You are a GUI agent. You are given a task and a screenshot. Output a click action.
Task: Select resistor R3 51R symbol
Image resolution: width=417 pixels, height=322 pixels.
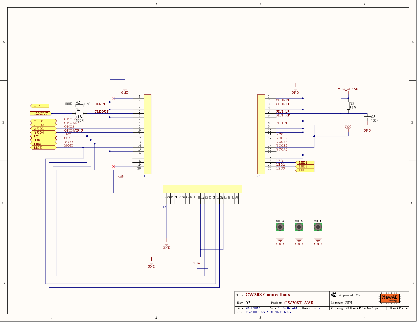pyautogui.click(x=348, y=106)
